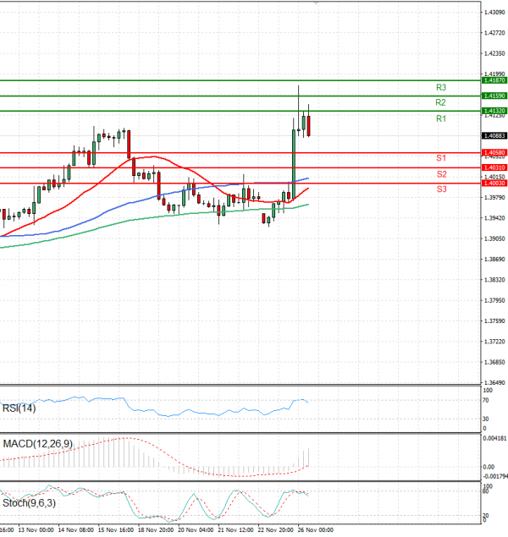
Task: Select the Stoch(9,6,3) indicator label
Action: tap(29, 503)
